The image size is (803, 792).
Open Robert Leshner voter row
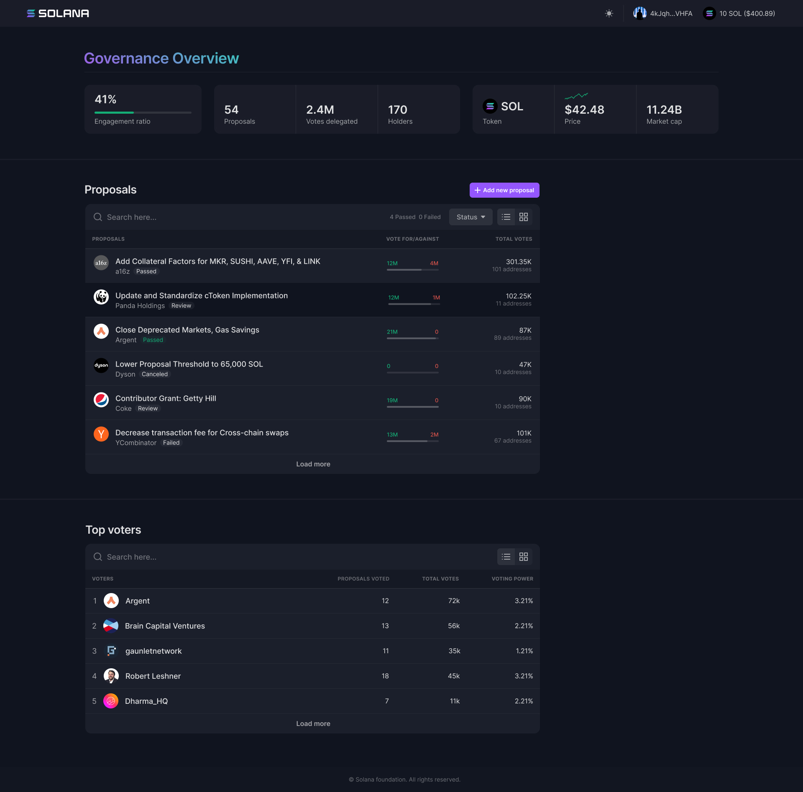click(x=312, y=676)
